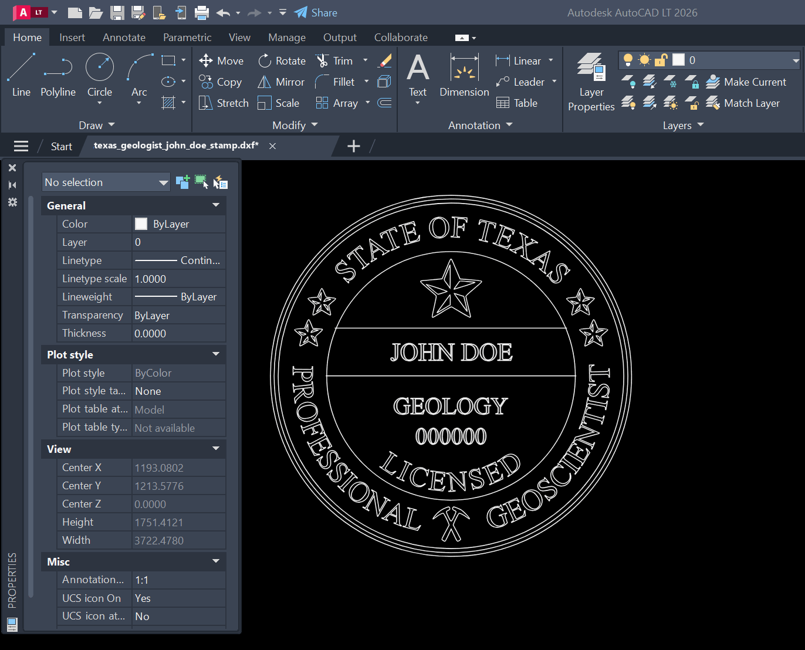Viewport: 805px width, 650px height.
Task: Click the Share button
Action: point(316,12)
